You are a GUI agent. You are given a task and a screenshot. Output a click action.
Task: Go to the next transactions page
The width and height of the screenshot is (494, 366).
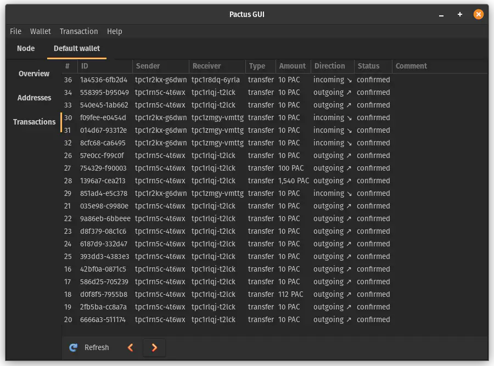pos(154,347)
